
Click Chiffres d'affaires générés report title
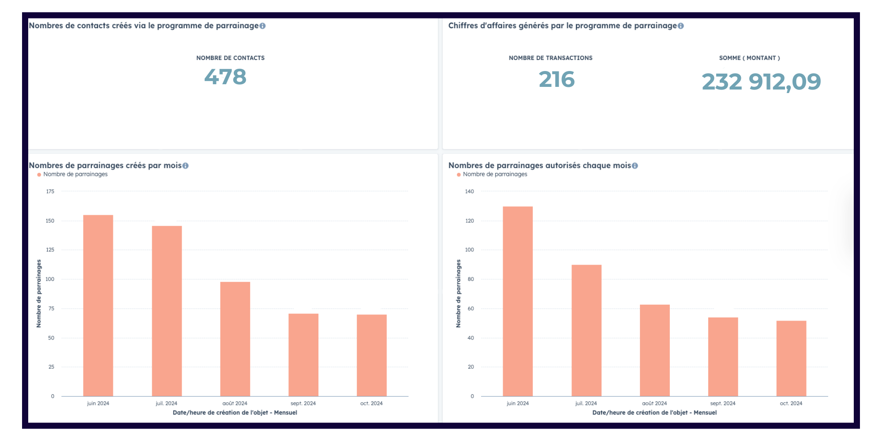(563, 26)
